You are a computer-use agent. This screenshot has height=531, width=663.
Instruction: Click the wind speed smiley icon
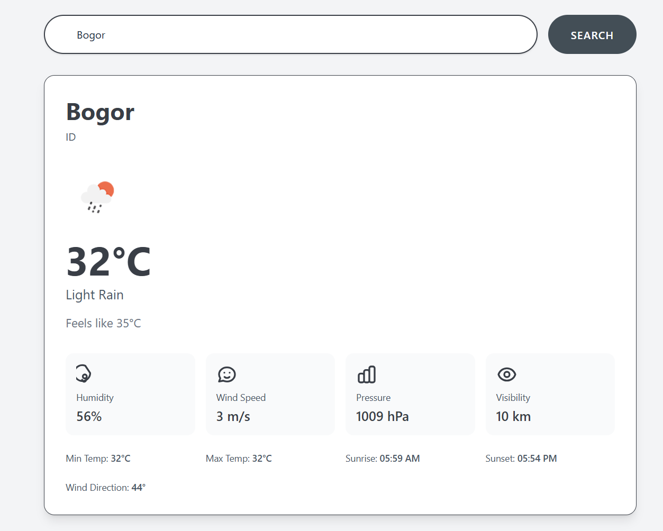[x=226, y=374]
